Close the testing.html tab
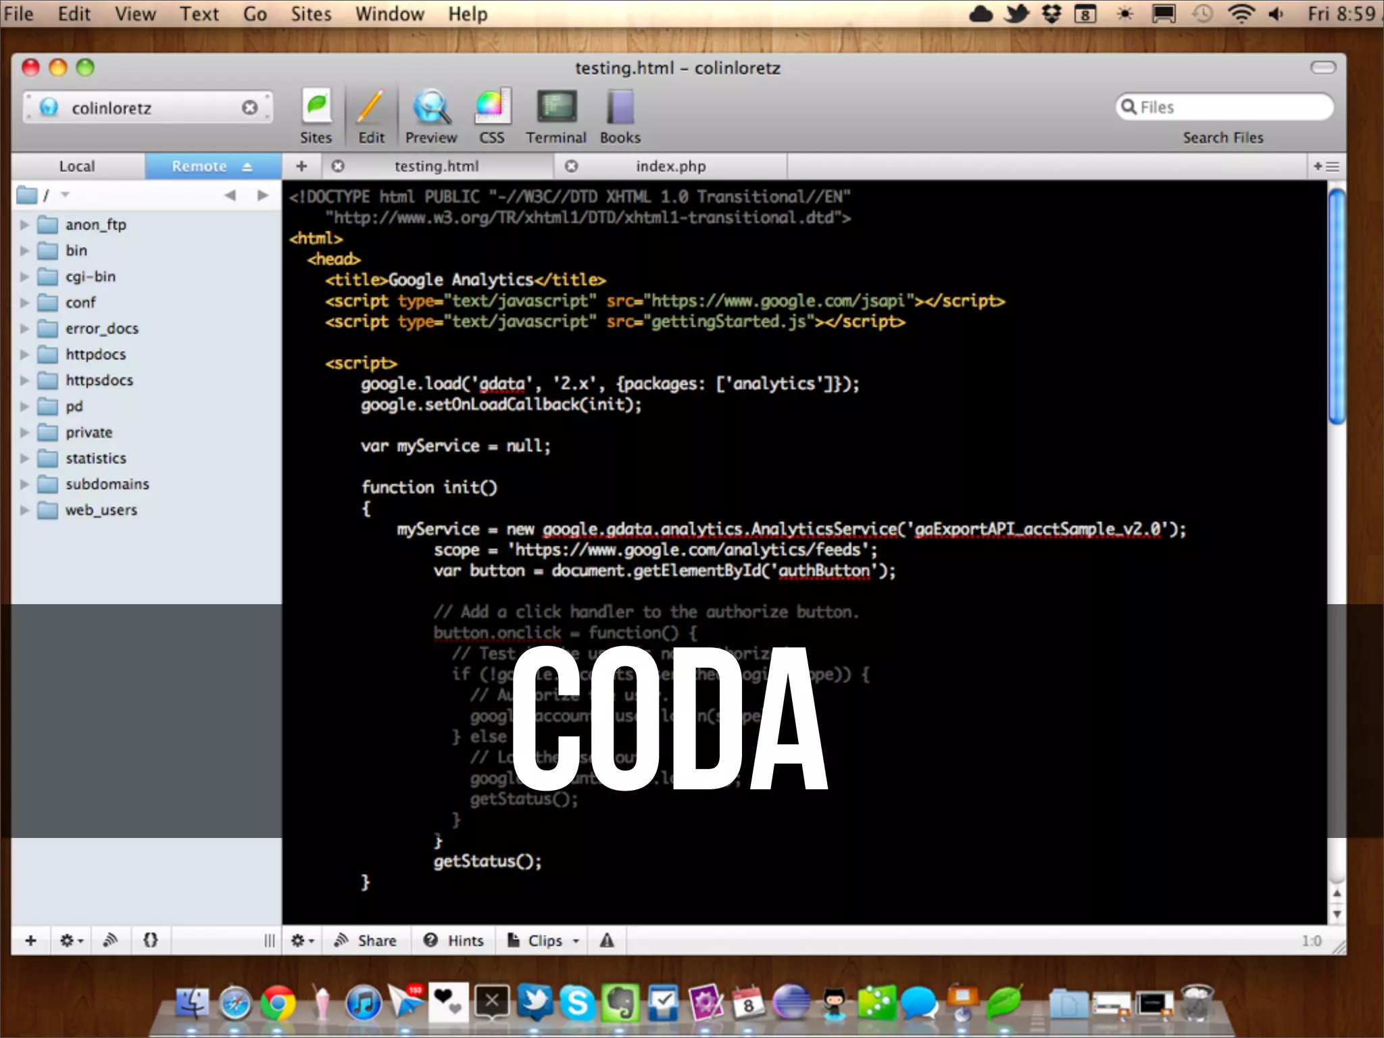This screenshot has width=1384, height=1038. click(x=338, y=166)
